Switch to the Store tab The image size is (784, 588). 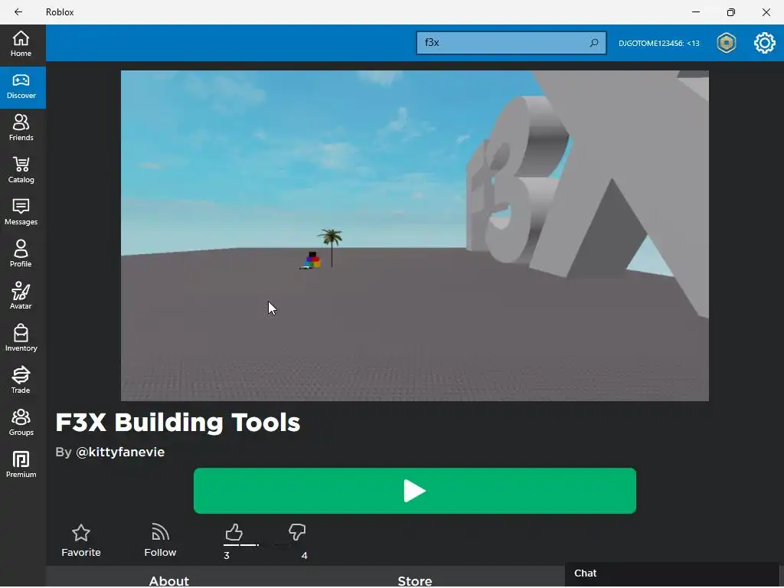click(x=414, y=580)
